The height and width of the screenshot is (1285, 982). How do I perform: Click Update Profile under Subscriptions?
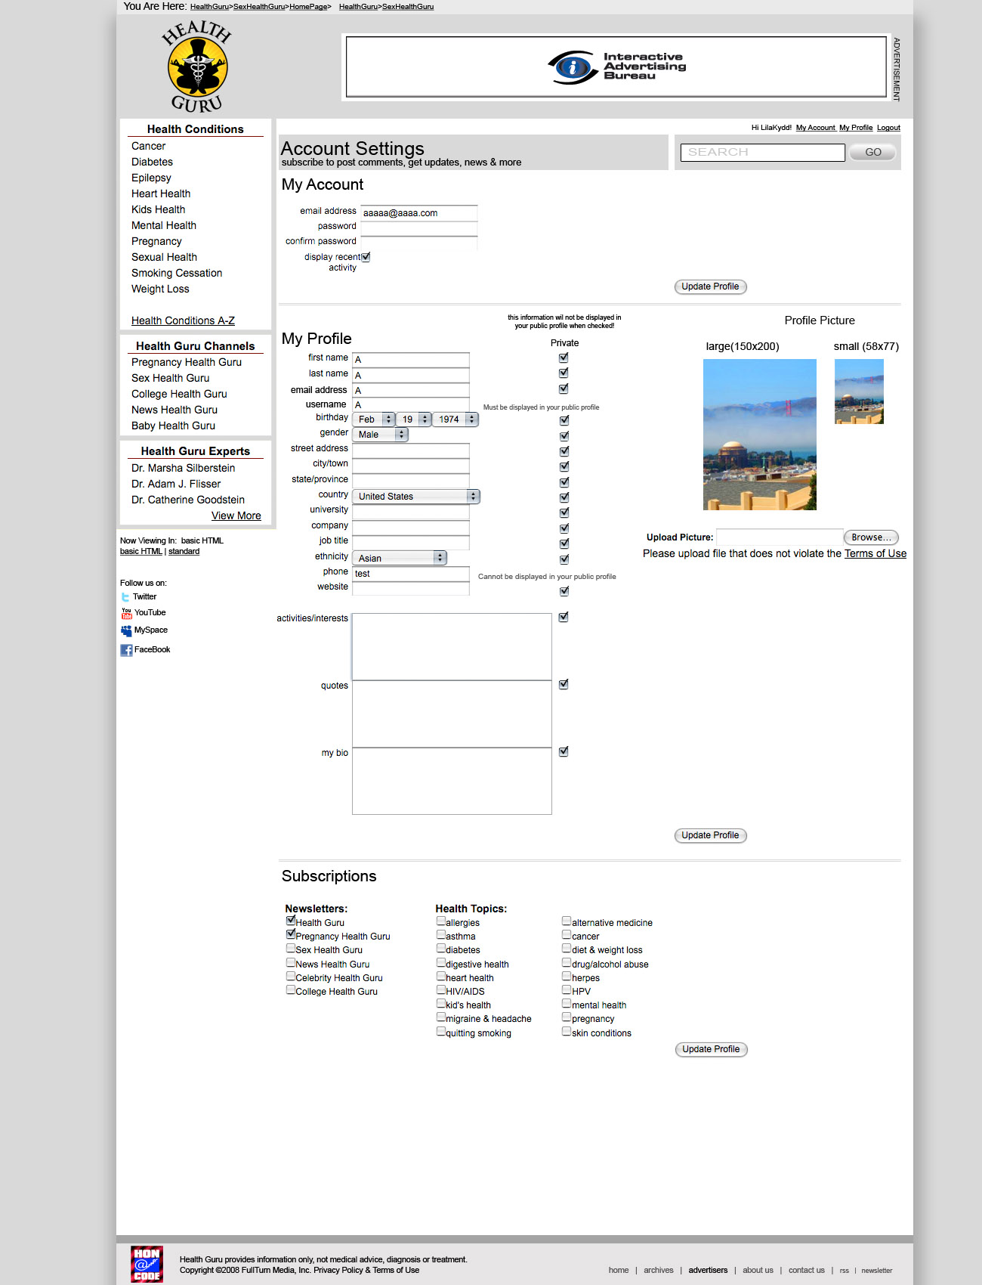[711, 1049]
